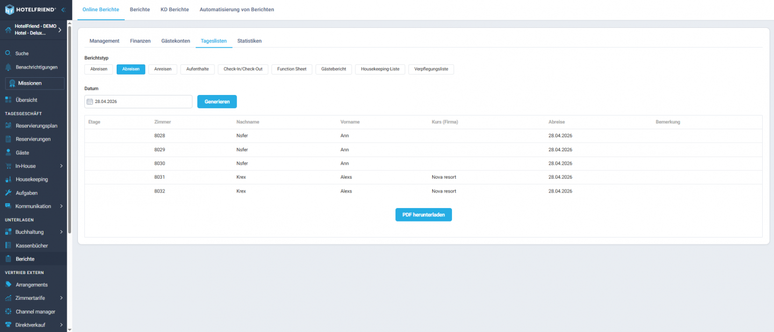Choose Anreisen report type
774x332 pixels.
(163, 69)
